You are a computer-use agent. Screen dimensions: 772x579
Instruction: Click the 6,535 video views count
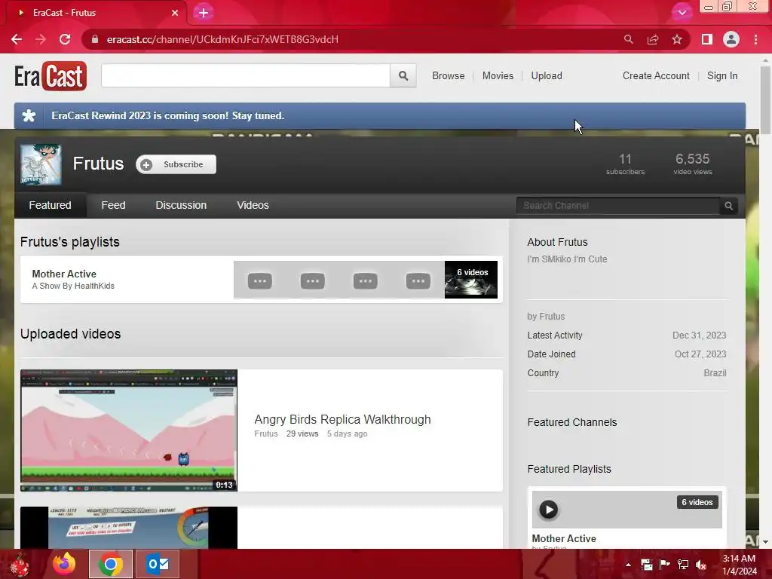click(693, 164)
